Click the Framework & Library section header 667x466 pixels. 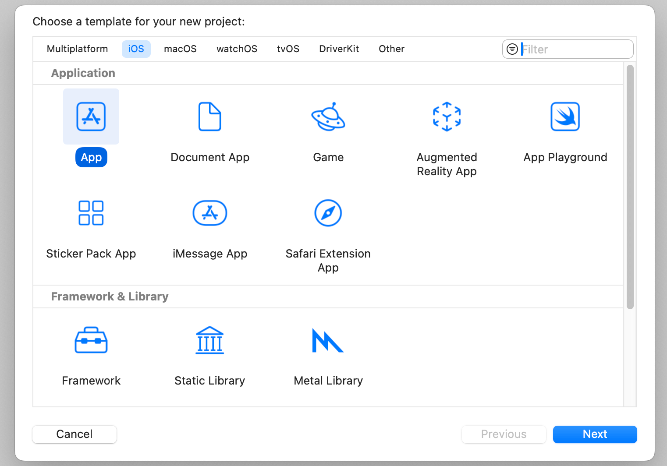(x=110, y=297)
